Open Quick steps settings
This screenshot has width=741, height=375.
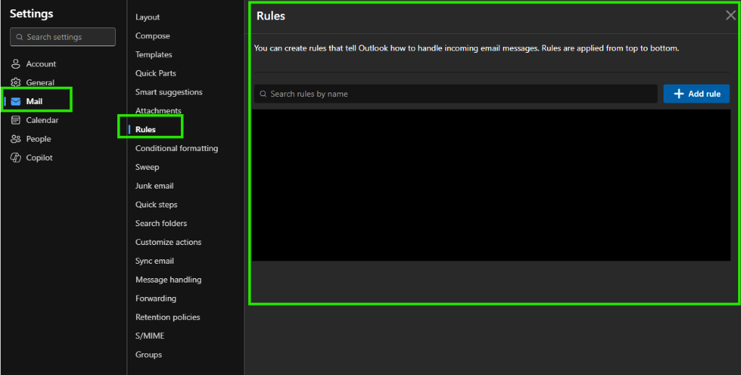click(156, 204)
